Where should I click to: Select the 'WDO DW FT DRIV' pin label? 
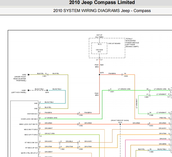point(31,130)
